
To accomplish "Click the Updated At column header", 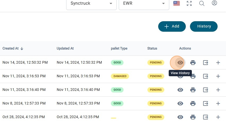I will tap(65, 48).
